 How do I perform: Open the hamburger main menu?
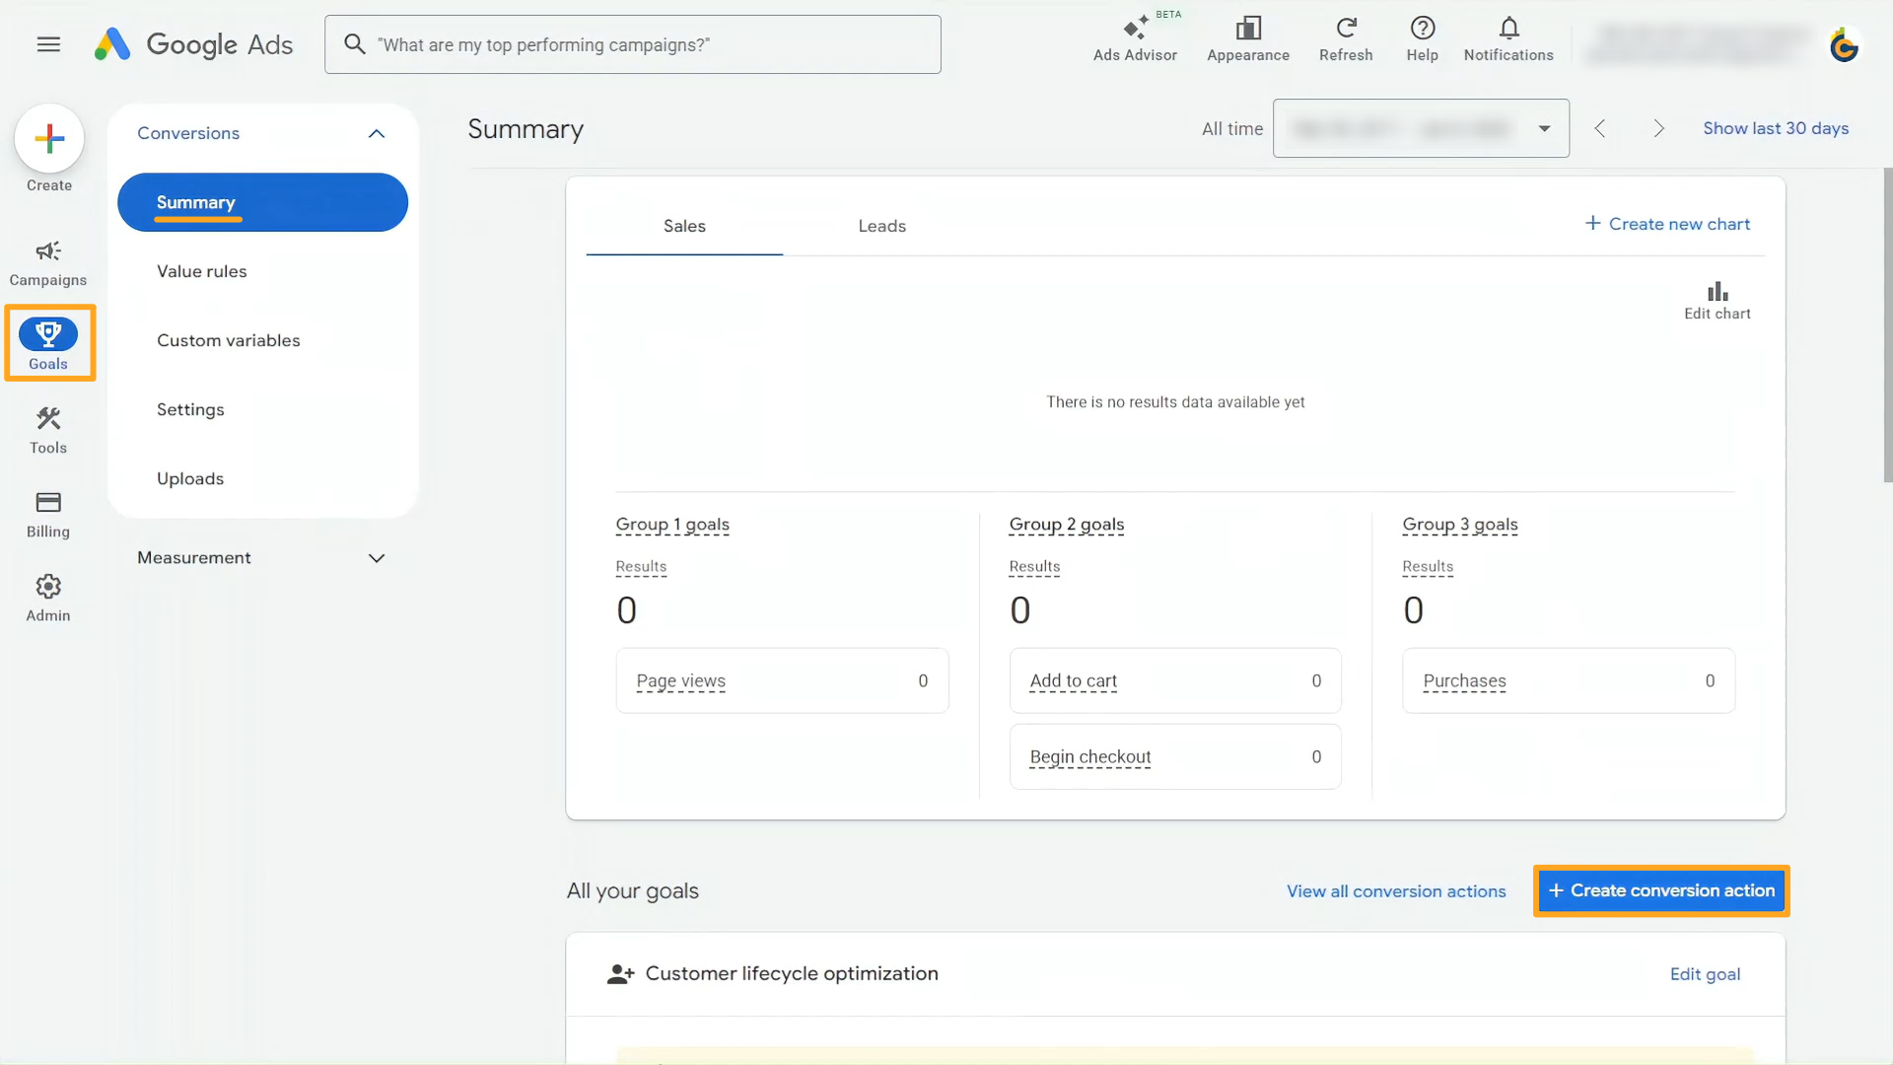pos(48,44)
